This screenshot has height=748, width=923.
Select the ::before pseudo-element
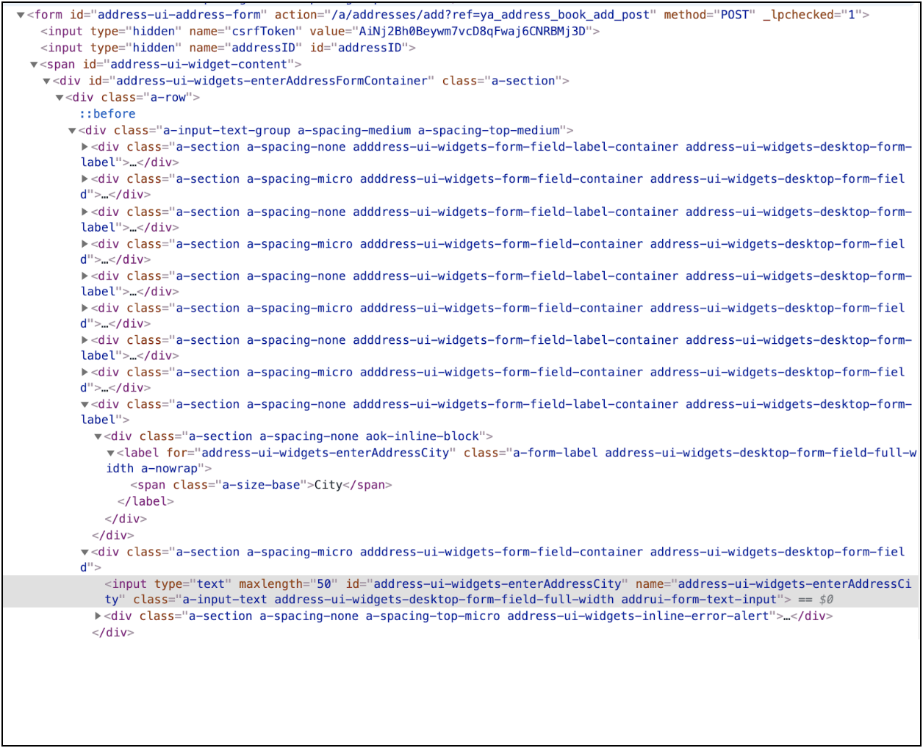tap(107, 114)
